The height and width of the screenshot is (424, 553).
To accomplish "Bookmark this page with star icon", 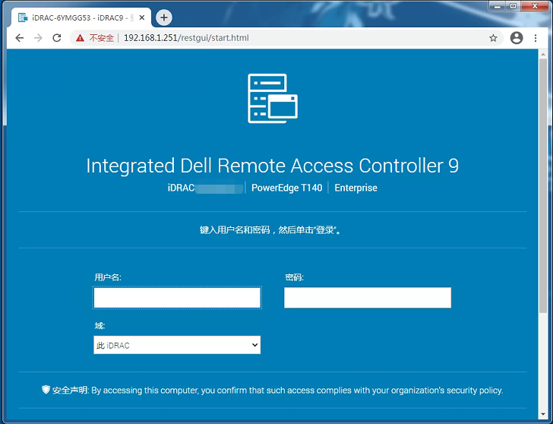I will pos(493,38).
